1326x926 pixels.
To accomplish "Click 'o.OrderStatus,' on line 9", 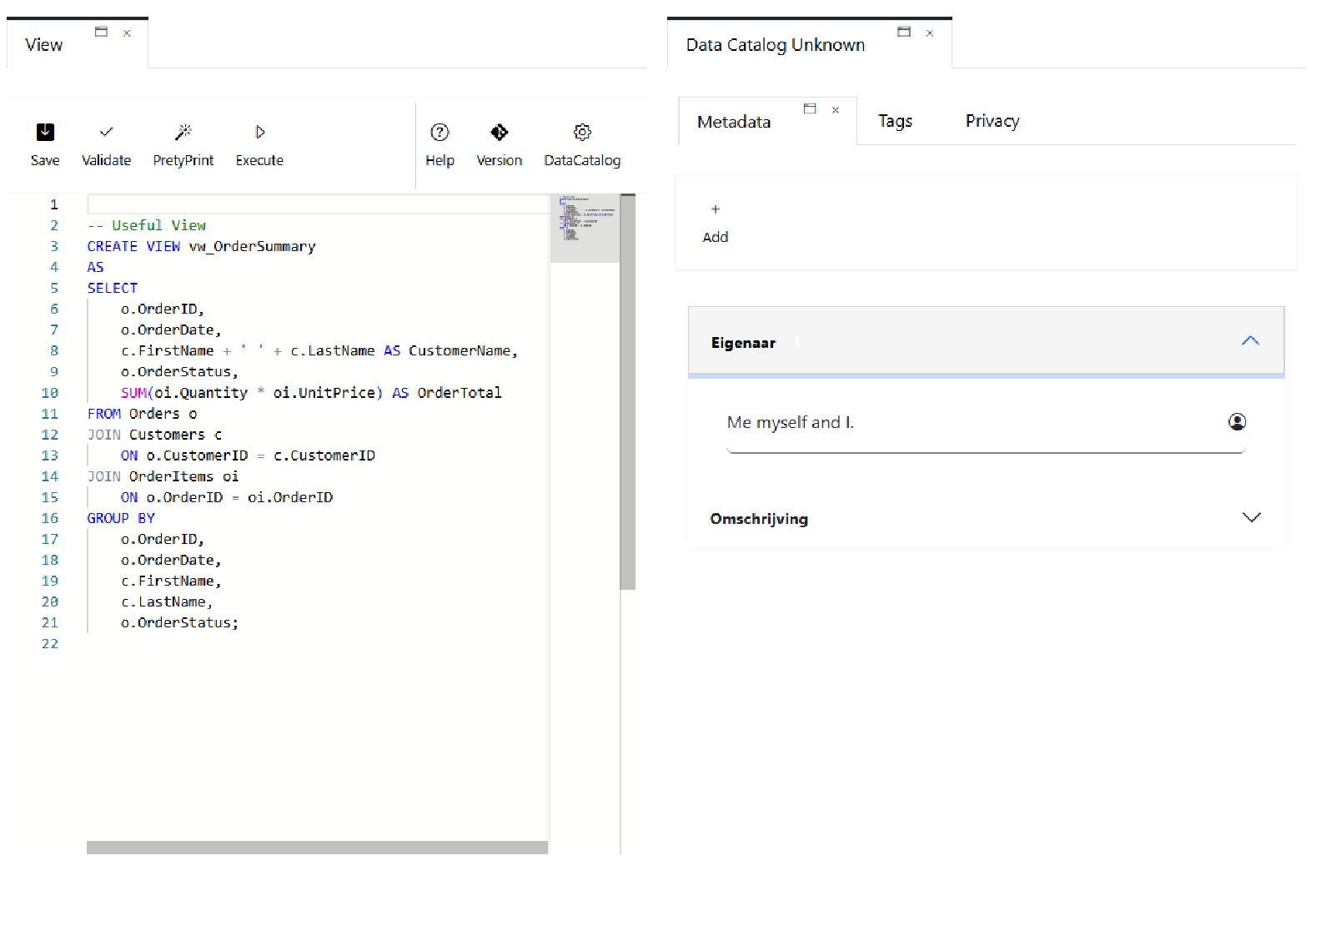I will point(179,371).
